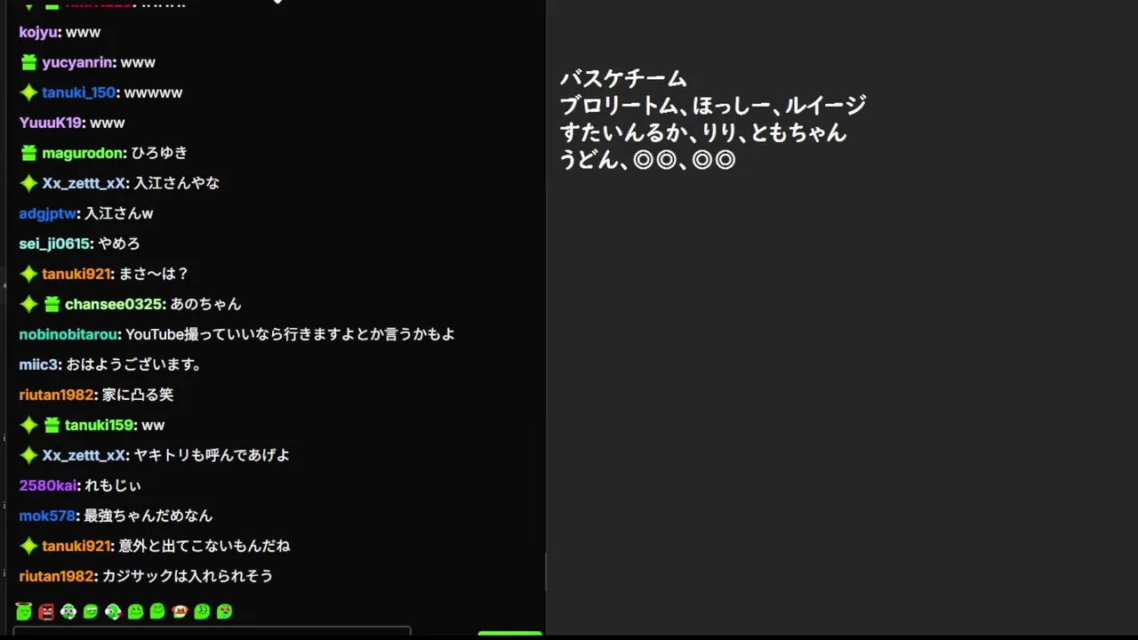Click the star badge beside chansee0325
Image resolution: width=1138 pixels, height=640 pixels.
click(x=28, y=304)
